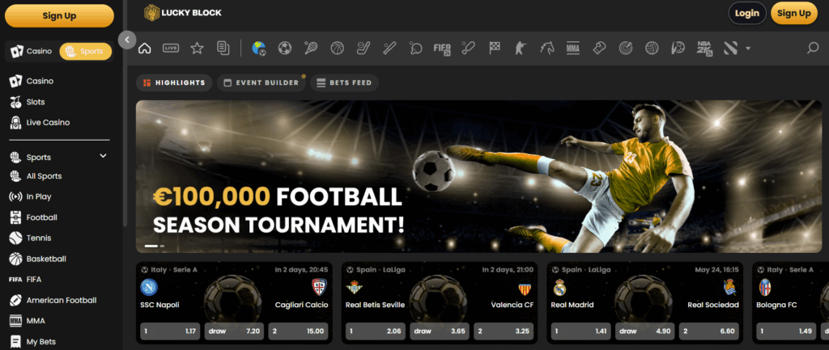The width and height of the screenshot is (829, 350).
Task: Open Tennis in sidebar
Action: (31, 238)
